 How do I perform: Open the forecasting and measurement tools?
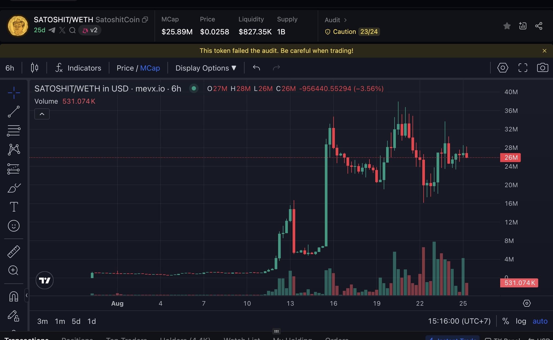pos(14,169)
